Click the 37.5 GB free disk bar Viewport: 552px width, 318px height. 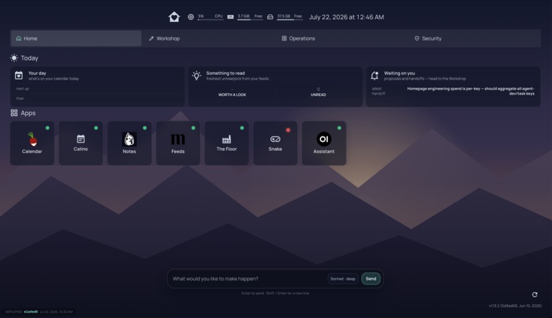point(290,20)
